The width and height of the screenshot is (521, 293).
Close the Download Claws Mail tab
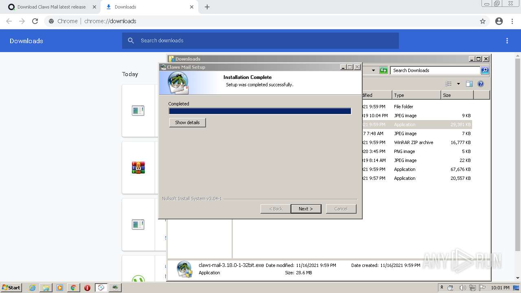click(94, 7)
